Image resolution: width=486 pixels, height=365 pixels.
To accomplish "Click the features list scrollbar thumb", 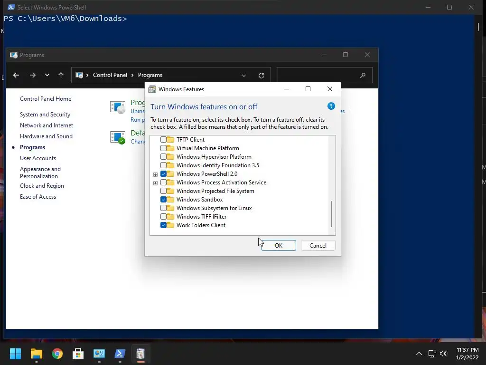I will pyautogui.click(x=332, y=214).
